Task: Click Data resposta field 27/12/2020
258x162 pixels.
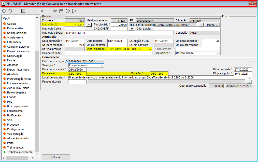Action: pyautogui.click(x=243, y=70)
